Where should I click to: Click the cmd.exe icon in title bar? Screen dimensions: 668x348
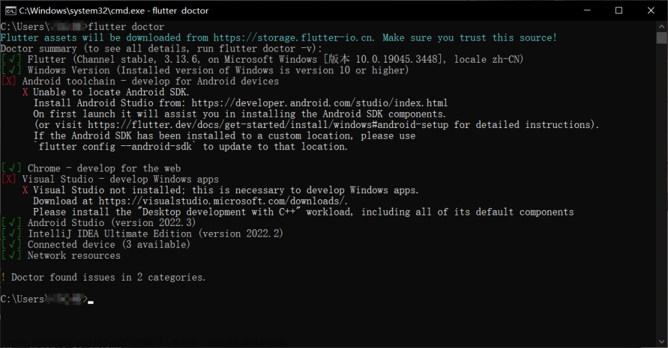[11, 11]
